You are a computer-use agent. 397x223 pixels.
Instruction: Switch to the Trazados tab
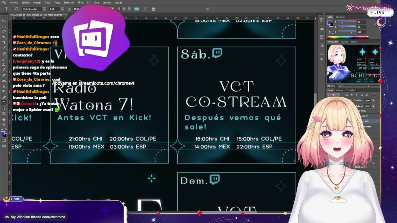pyautogui.click(x=350, y=90)
